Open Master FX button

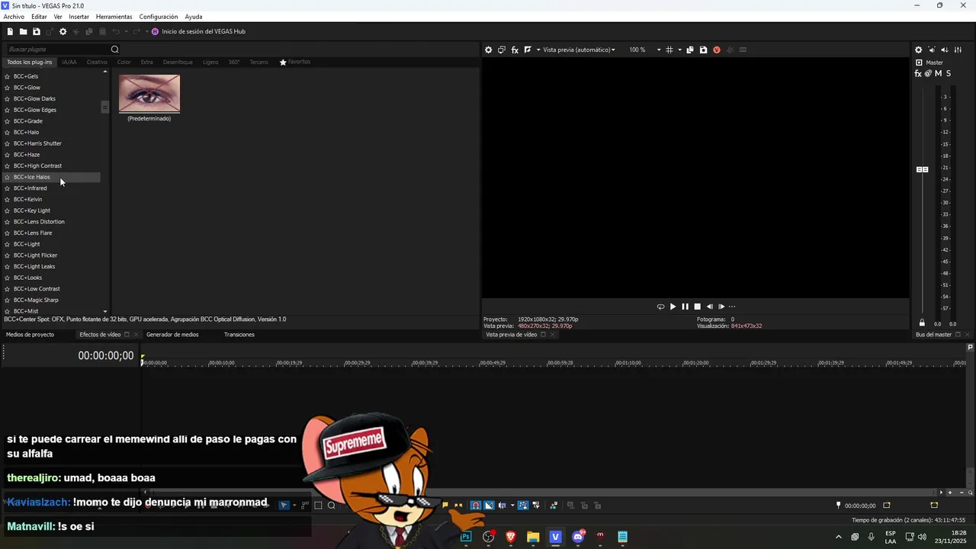click(x=918, y=73)
